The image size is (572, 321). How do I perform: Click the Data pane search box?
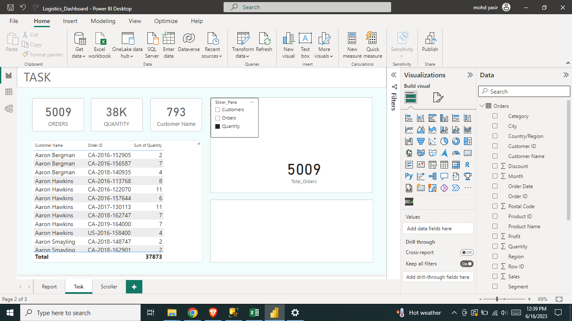pos(524,92)
